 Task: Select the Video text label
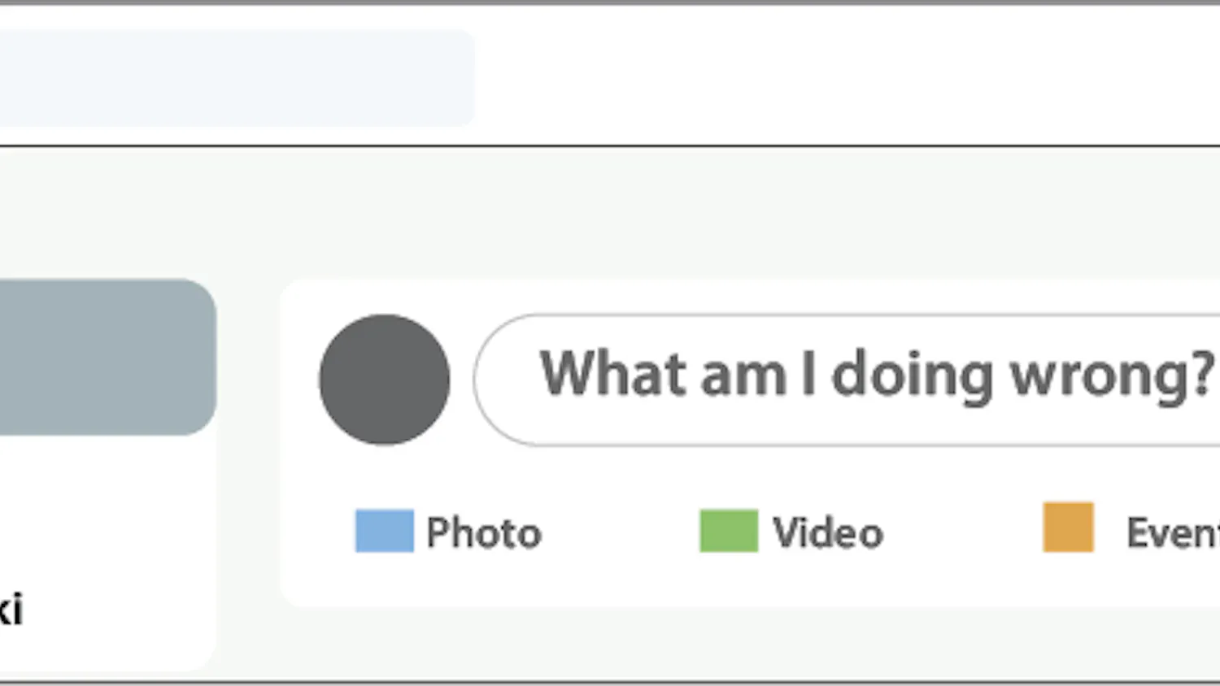828,533
